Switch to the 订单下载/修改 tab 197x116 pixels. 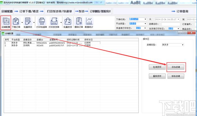pos(29,11)
